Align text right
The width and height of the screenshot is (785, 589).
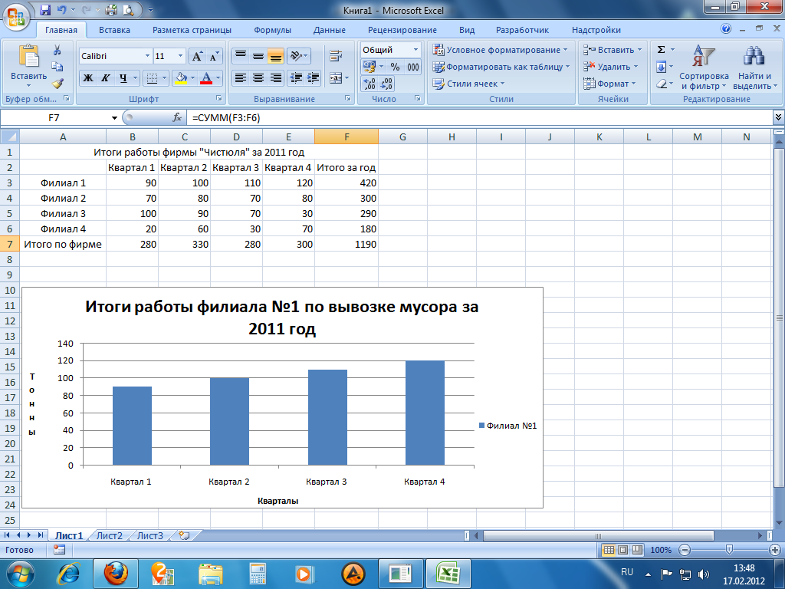coord(275,77)
